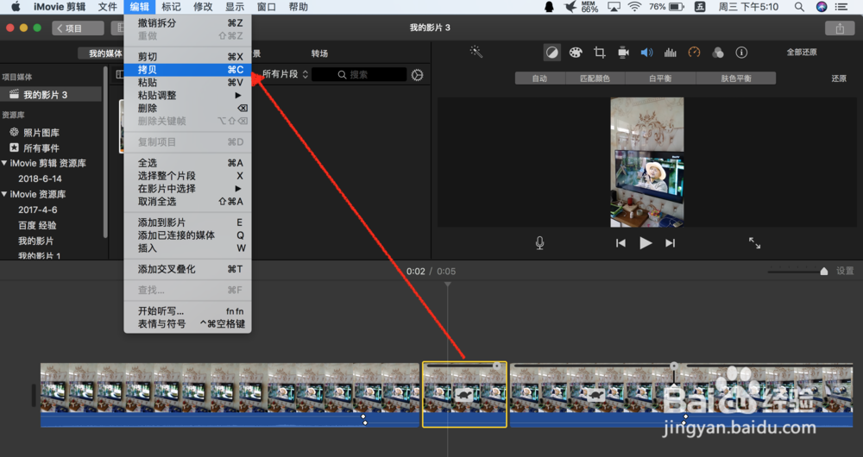Click the Spotlight search icon in menu bar
Image resolution: width=863 pixels, height=457 pixels.
tap(799, 7)
